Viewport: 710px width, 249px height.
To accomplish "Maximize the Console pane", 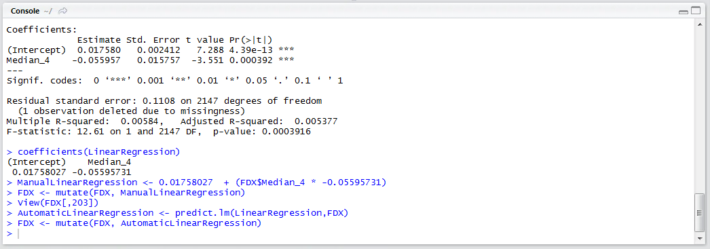I will (695, 12).
